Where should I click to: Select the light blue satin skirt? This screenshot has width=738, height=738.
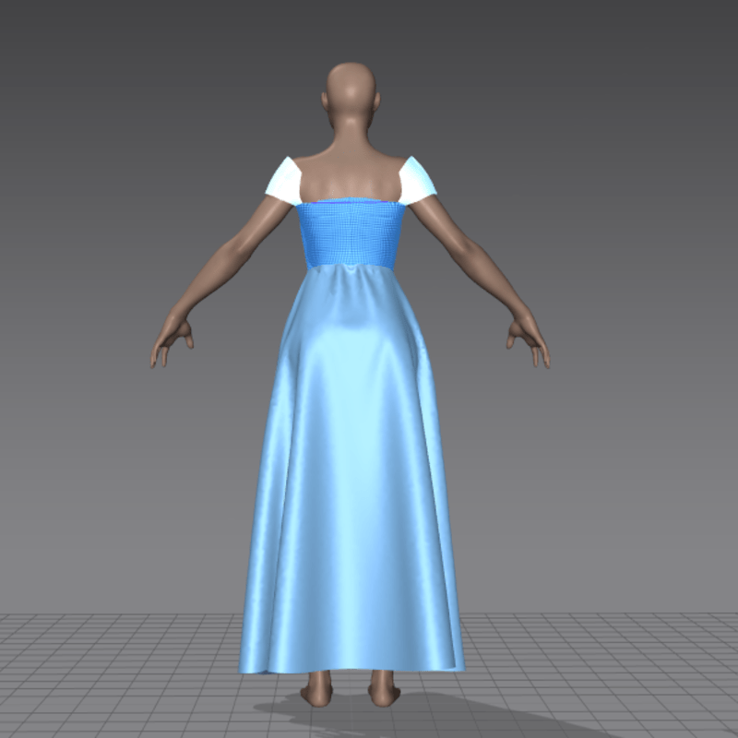point(351,461)
